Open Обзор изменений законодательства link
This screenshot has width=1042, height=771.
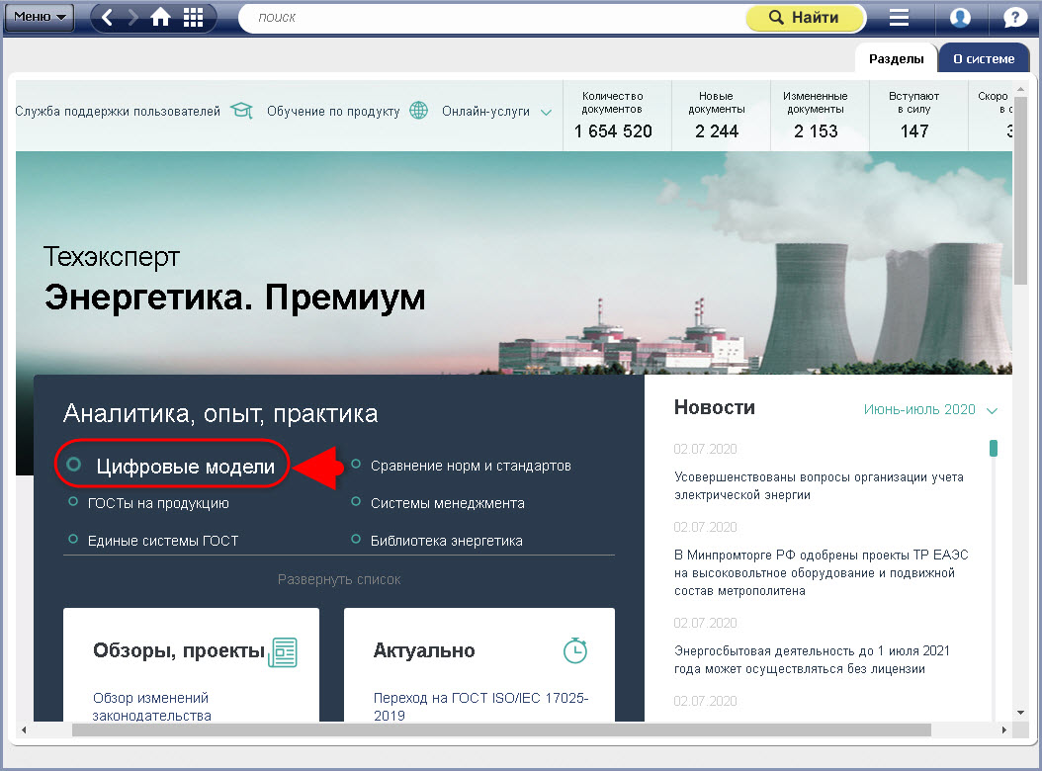pos(151,707)
